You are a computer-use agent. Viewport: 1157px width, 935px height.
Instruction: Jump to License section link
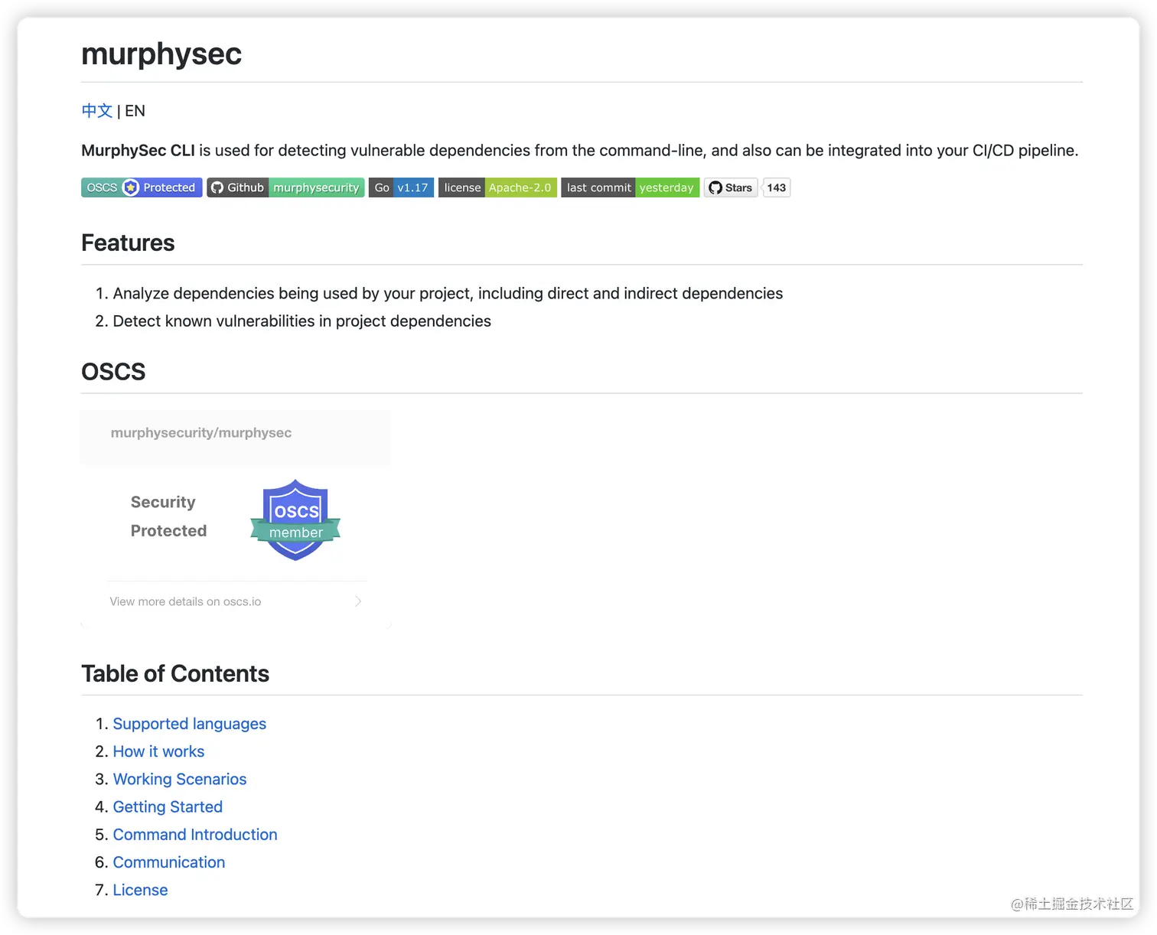[140, 890]
